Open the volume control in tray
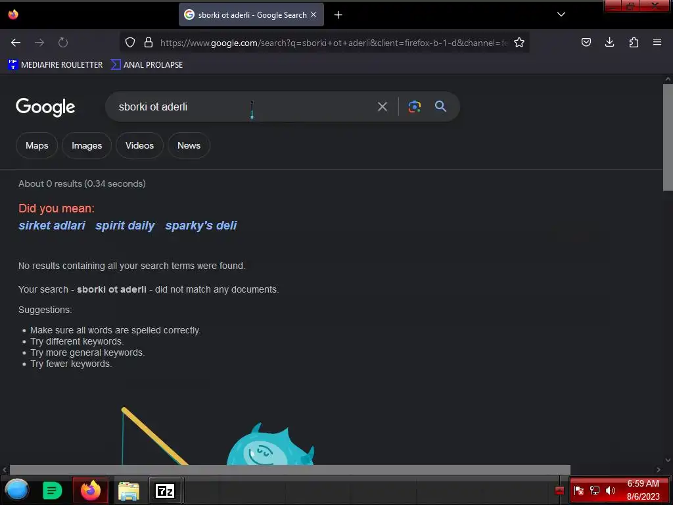Viewport: 673px width, 505px height. pos(611,491)
